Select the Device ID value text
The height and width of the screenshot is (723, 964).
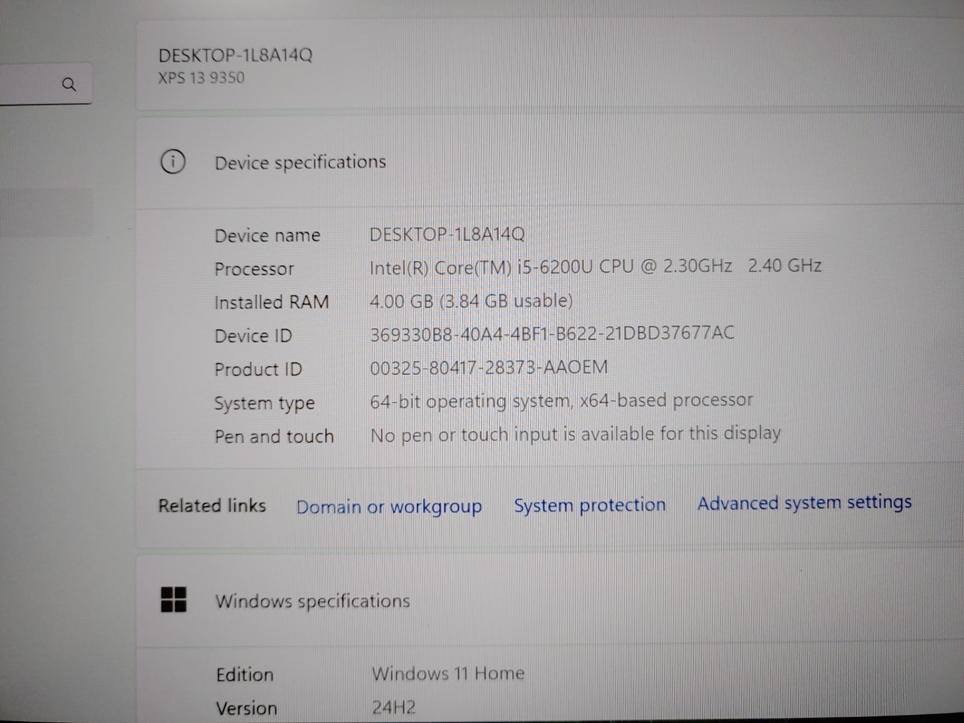point(552,333)
